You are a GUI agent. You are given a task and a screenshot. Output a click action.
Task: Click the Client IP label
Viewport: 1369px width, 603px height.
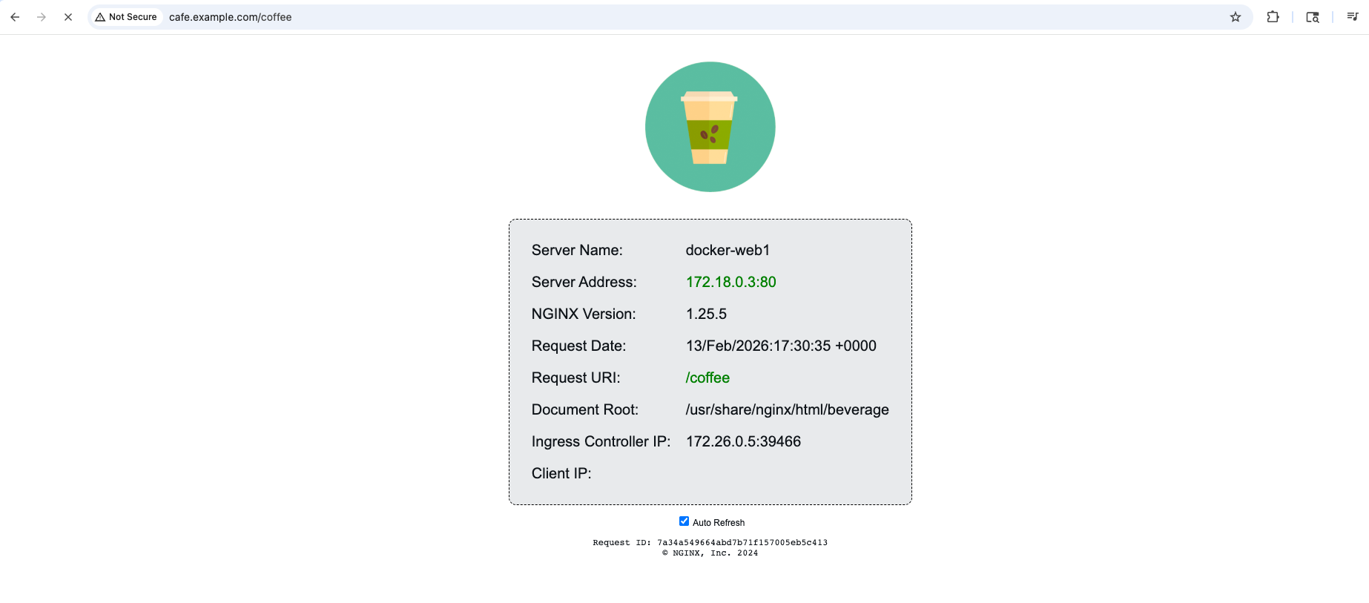[x=561, y=473]
